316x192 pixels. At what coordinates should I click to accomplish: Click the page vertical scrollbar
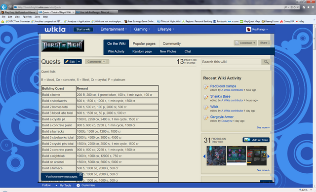314,38
